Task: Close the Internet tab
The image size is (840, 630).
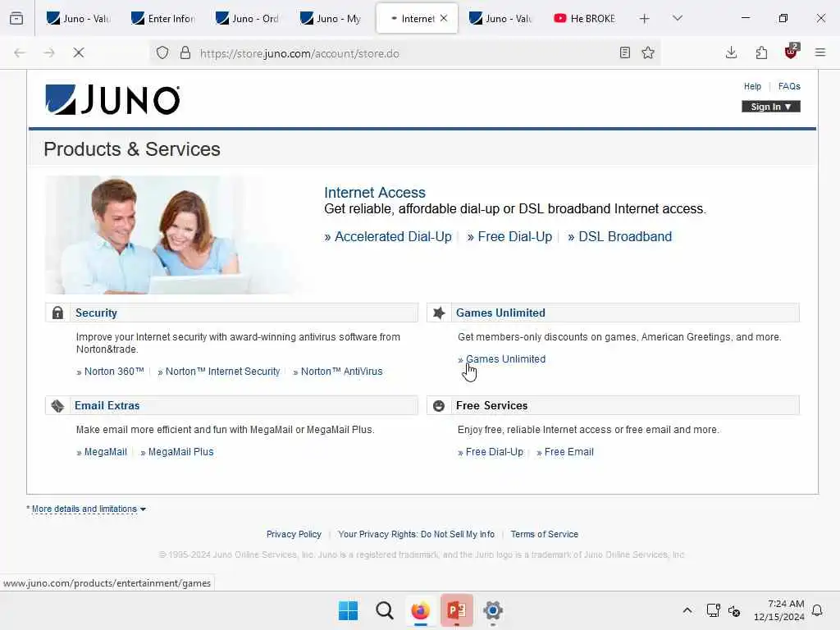Action: [444, 18]
